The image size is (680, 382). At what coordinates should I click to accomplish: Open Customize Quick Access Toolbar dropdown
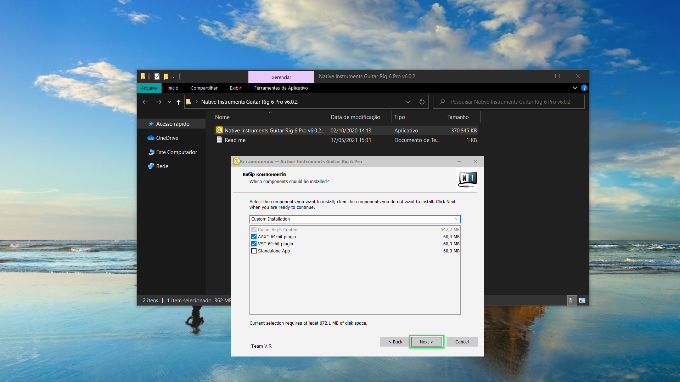pyautogui.click(x=174, y=76)
